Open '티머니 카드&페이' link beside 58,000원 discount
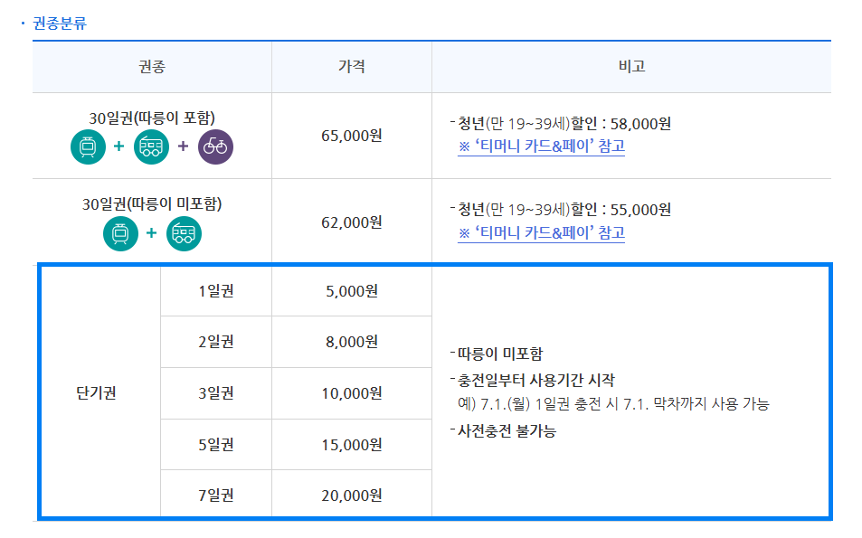The width and height of the screenshot is (862, 538). pos(541,146)
